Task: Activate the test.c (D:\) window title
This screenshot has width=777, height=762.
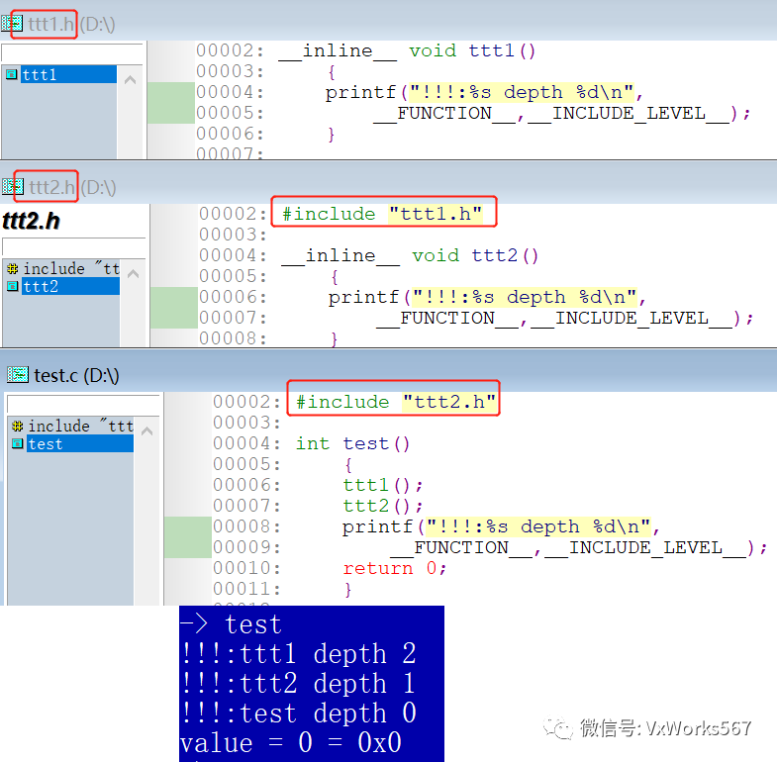Action: pyautogui.click(x=76, y=375)
